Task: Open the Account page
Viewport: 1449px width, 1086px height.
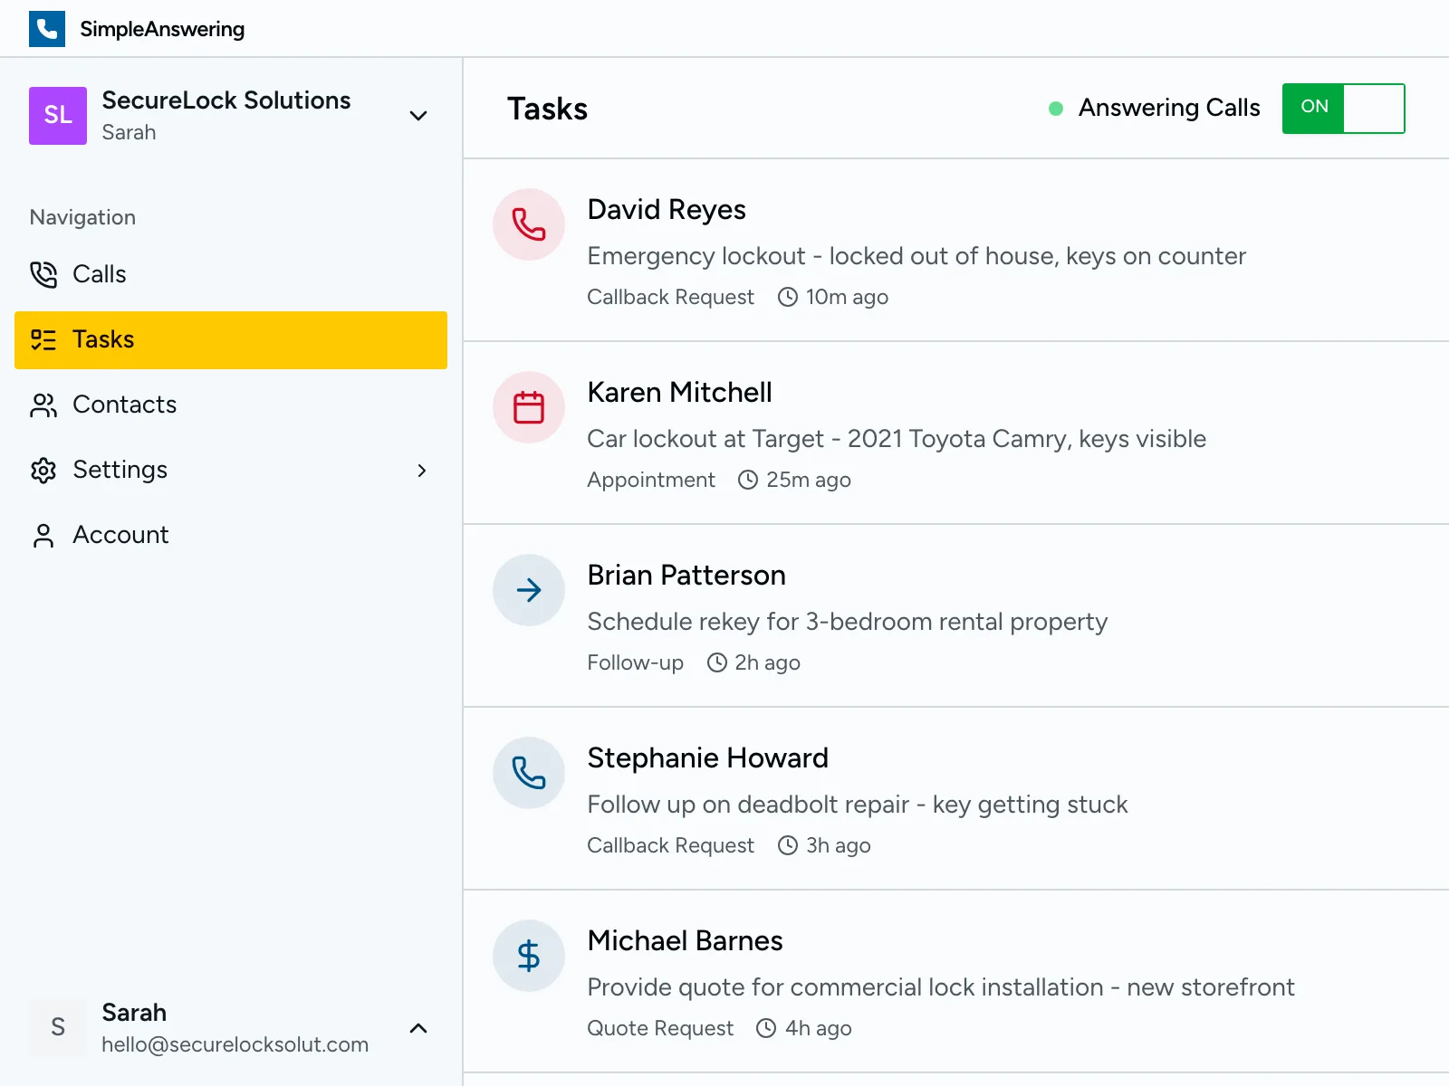Action: coord(120,535)
